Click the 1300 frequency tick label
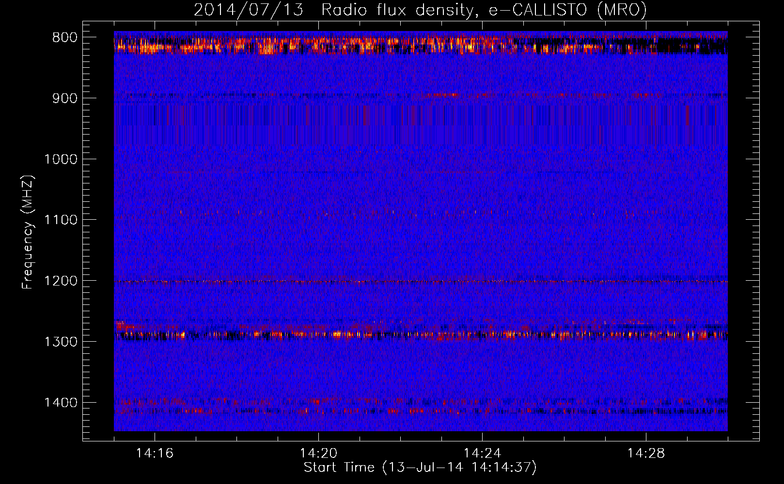 tap(61, 342)
